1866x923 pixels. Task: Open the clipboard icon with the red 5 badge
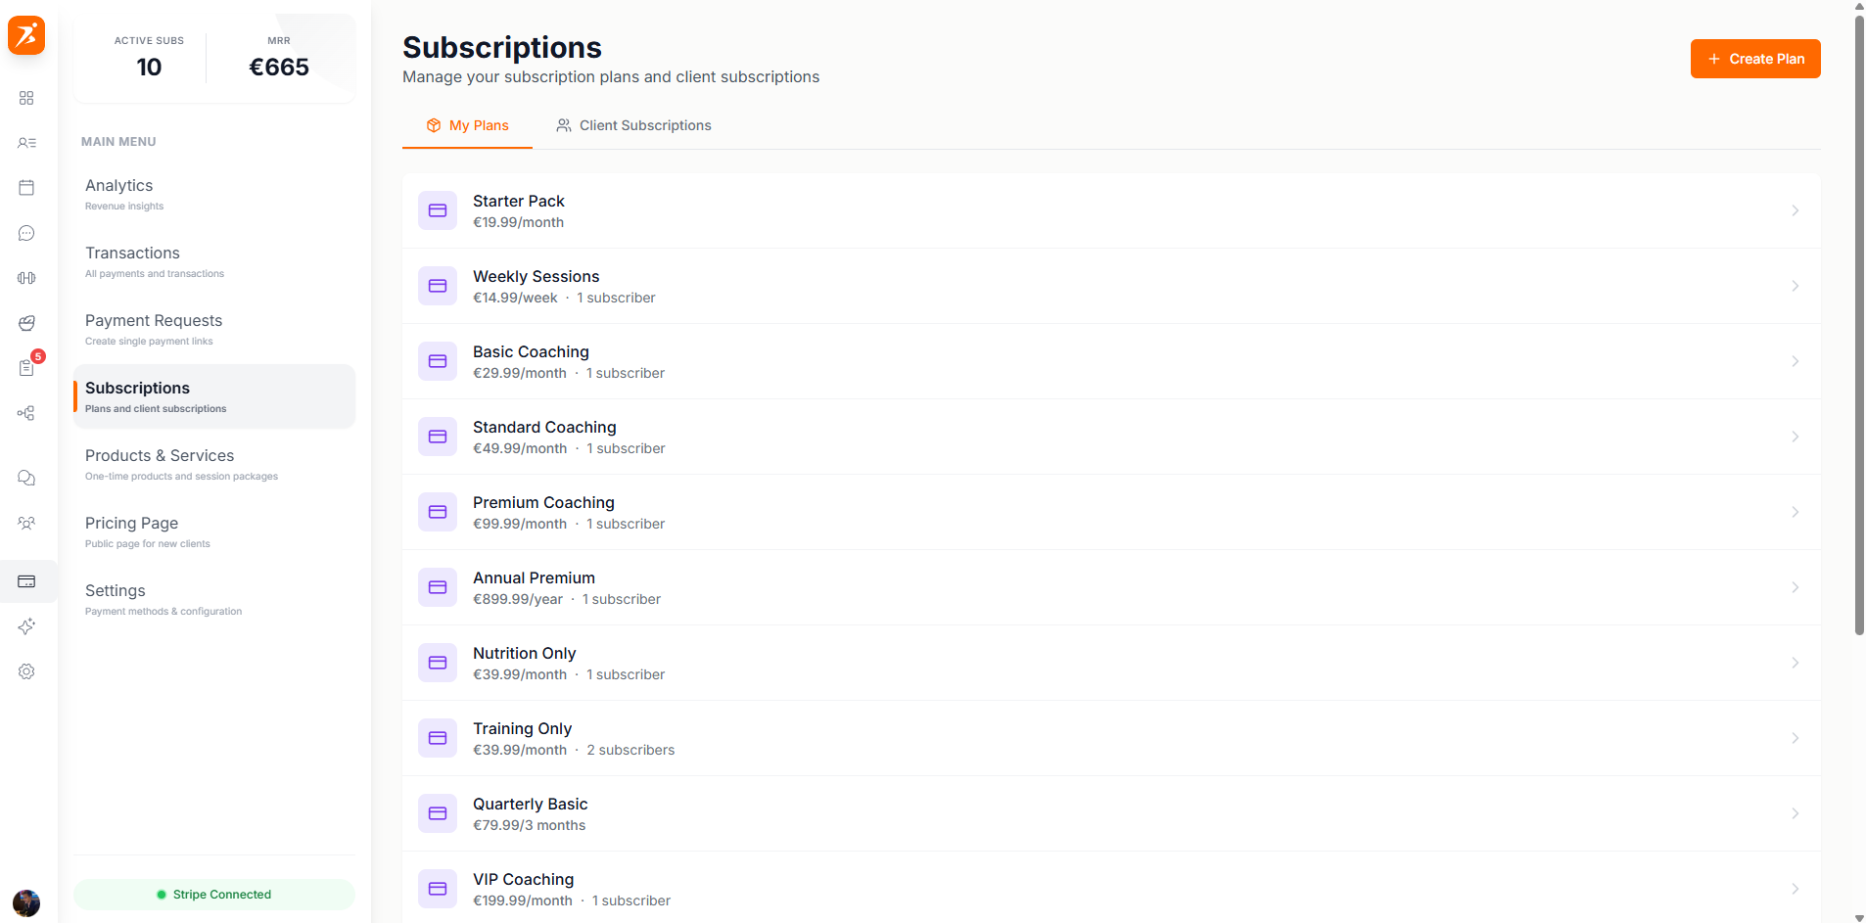(x=26, y=369)
